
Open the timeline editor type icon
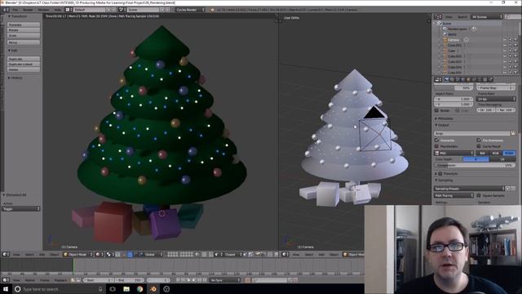coord(6,280)
